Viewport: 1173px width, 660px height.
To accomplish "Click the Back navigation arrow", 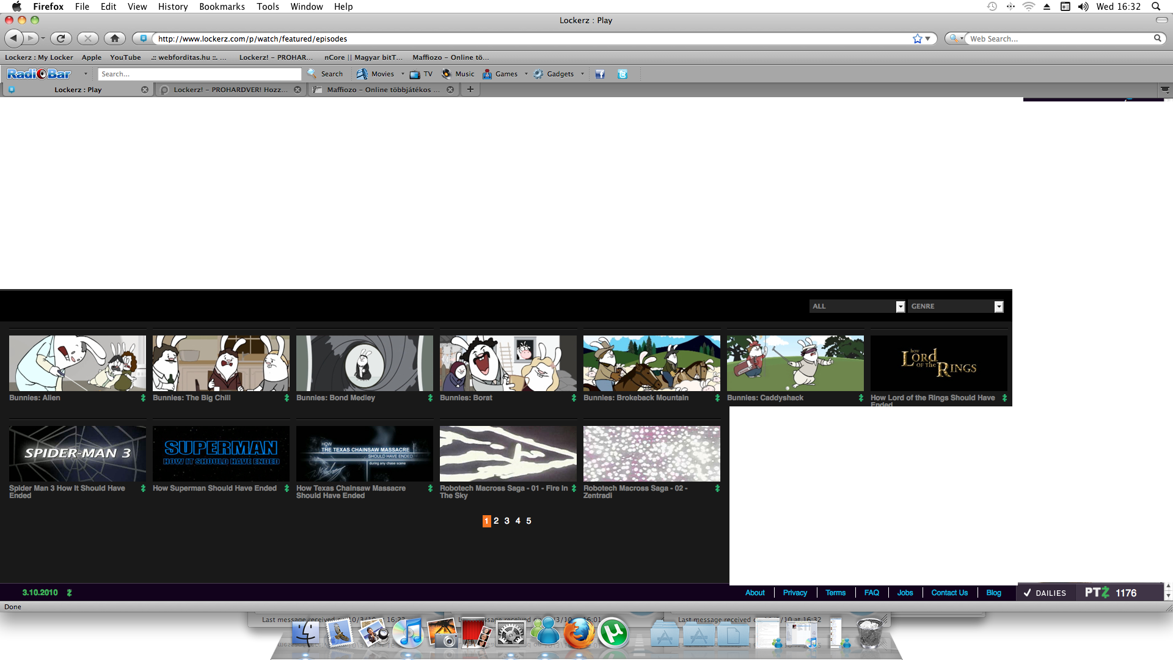I will coord(13,38).
